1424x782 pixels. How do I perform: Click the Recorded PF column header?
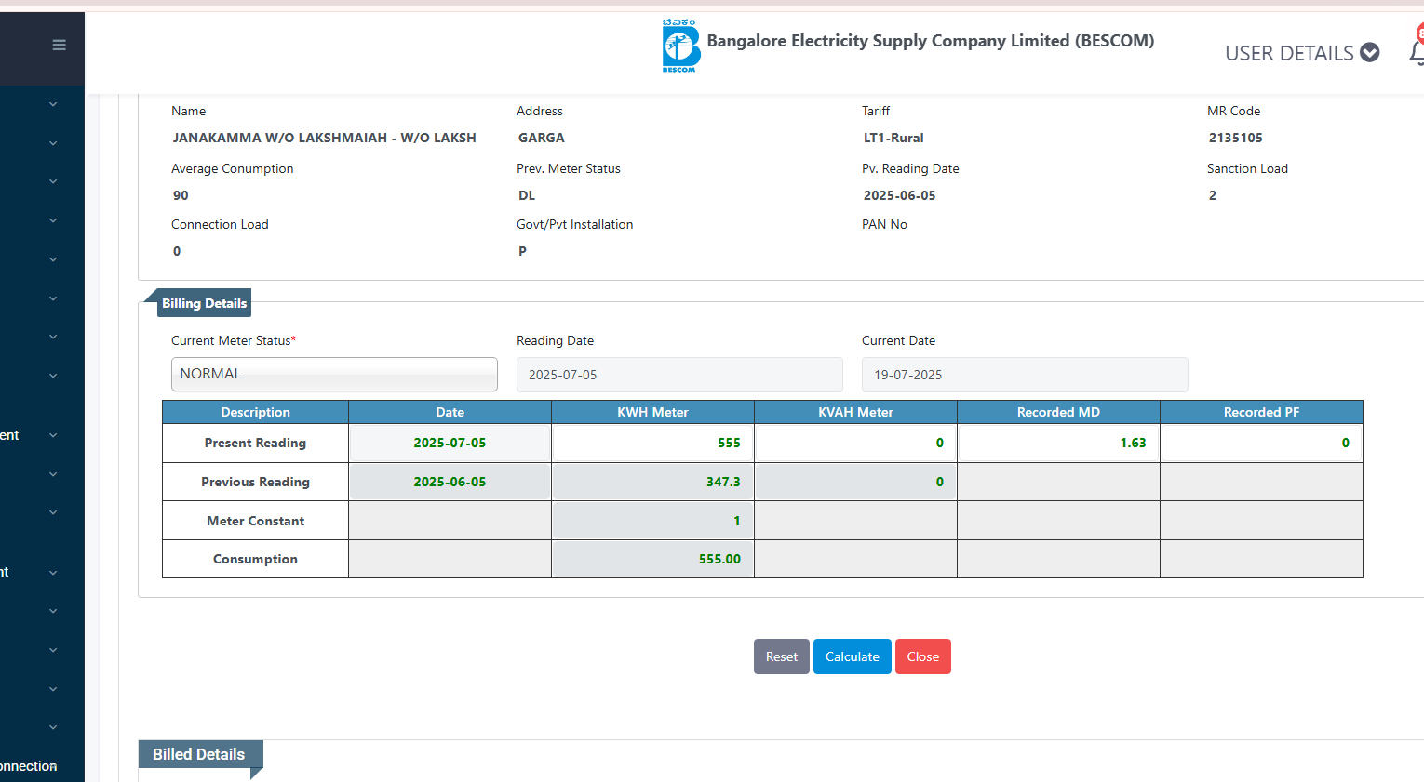[1261, 412]
